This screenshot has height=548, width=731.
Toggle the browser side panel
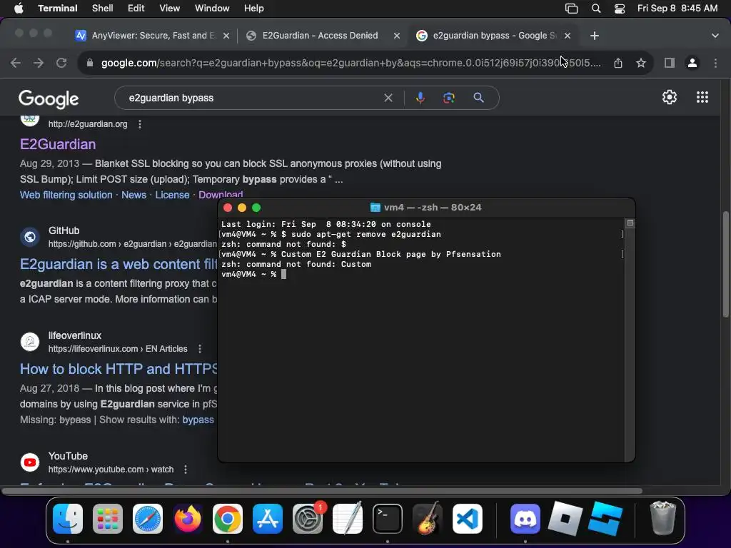click(x=670, y=63)
